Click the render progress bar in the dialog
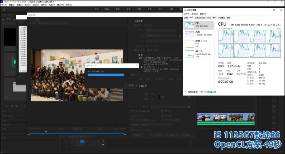The image size is (285, 154). coord(106,75)
